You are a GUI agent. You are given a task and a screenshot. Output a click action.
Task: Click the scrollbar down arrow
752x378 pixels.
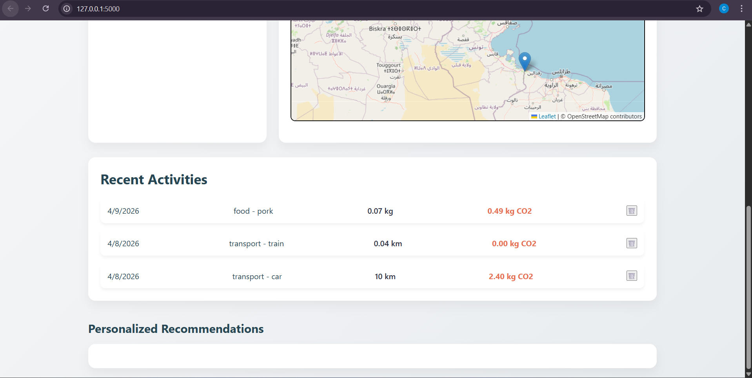pos(748,374)
